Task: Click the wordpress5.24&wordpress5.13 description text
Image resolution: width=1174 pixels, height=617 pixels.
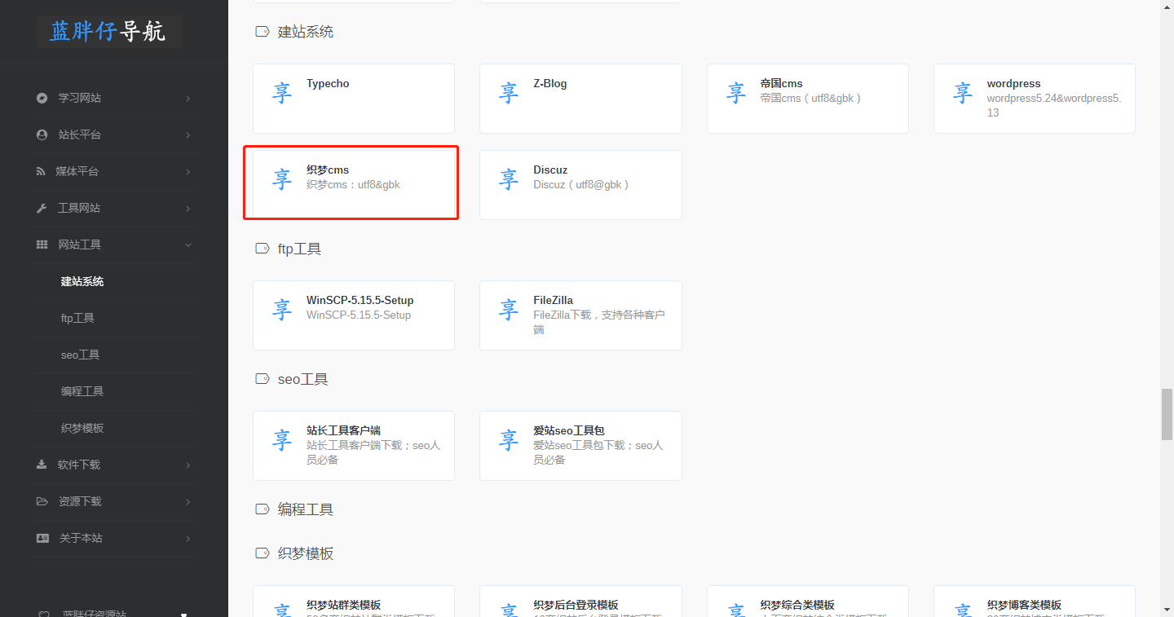Action: click(x=1053, y=105)
